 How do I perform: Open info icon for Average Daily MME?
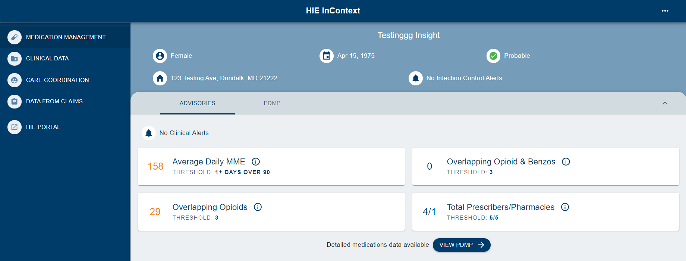point(256,162)
